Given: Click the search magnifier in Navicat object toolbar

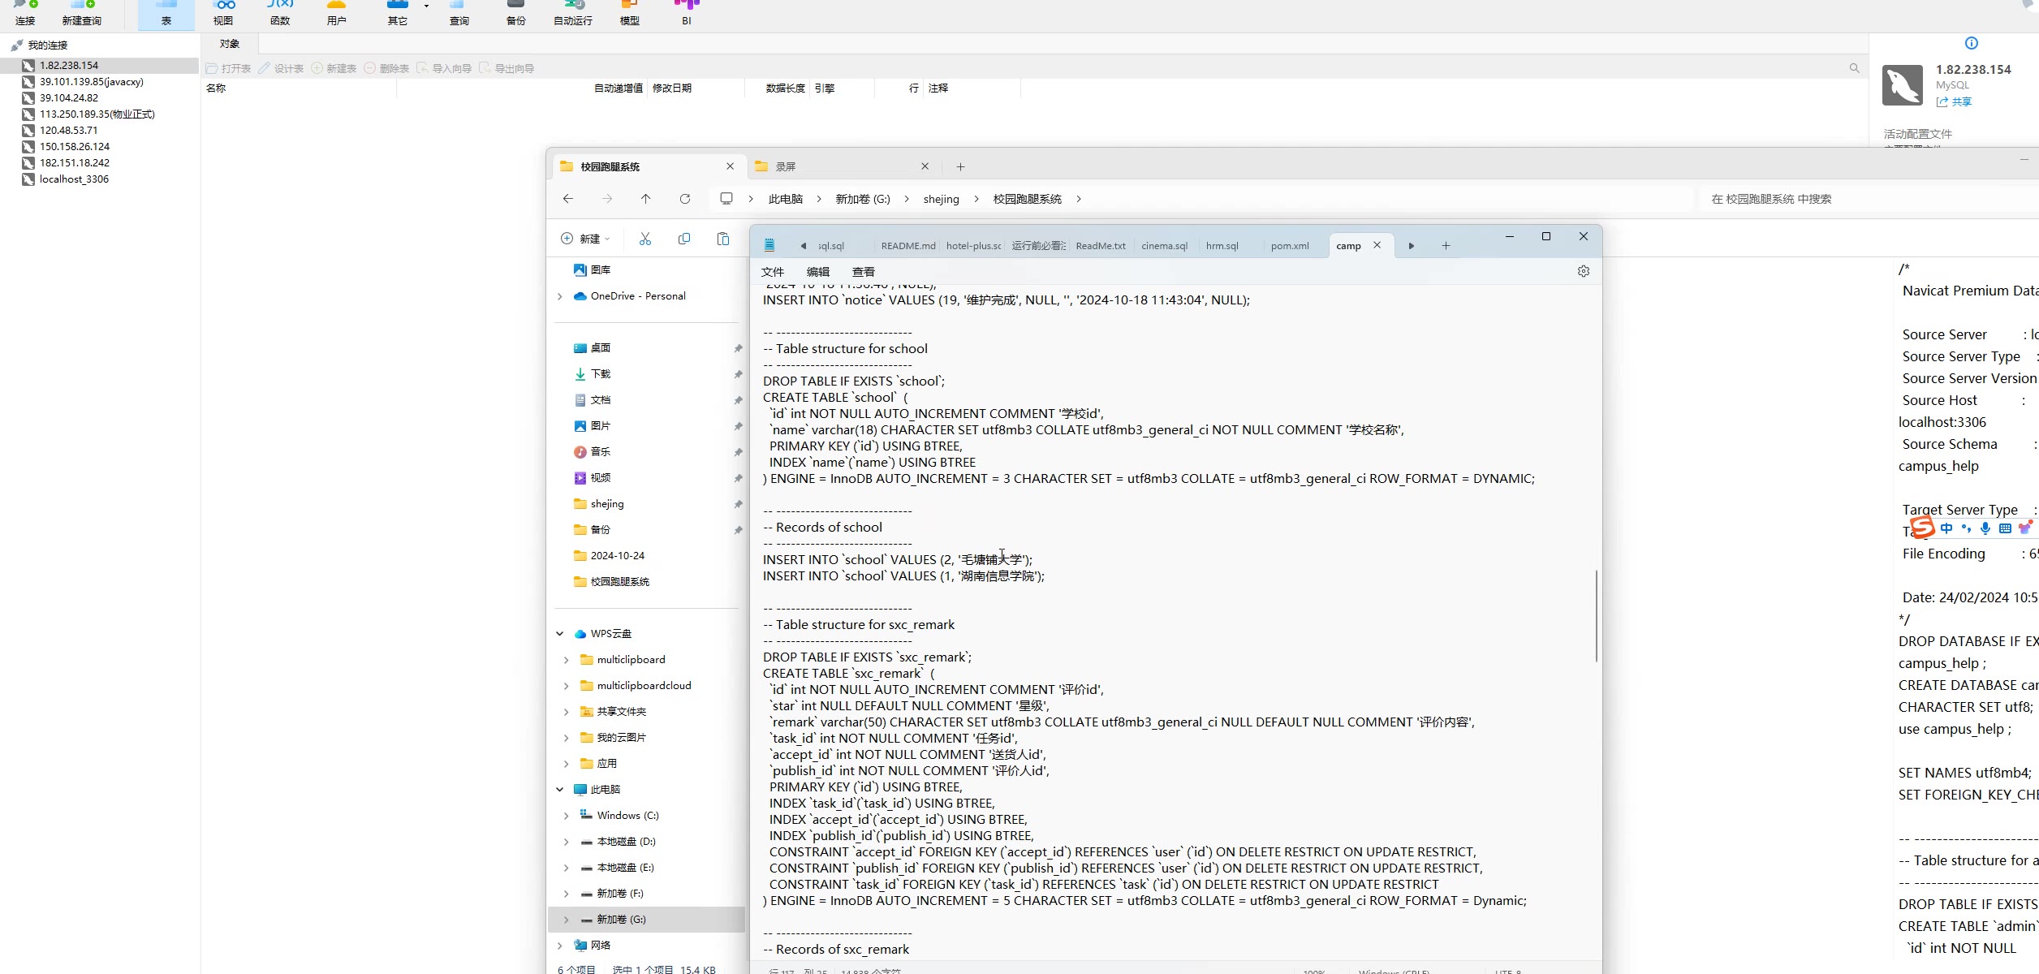Looking at the screenshot, I should pos(1855,68).
